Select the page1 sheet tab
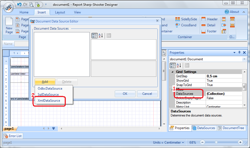Screen dimensions: 250x148 (9, 129)
